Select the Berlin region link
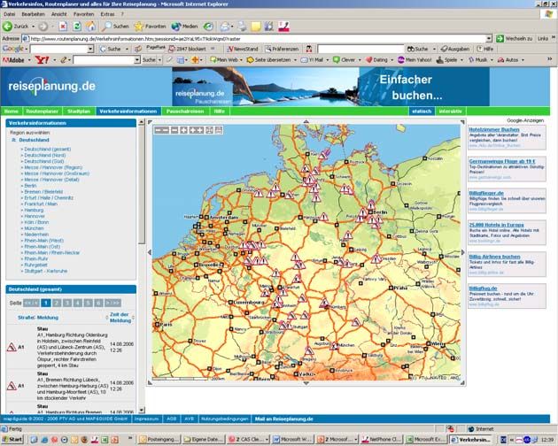Screen dimensions: 558x446 pyautogui.click(x=30, y=186)
